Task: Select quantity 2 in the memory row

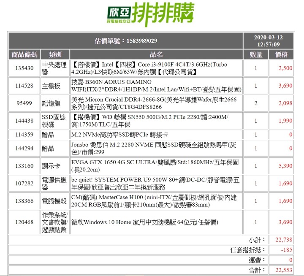Action: tap(256, 103)
